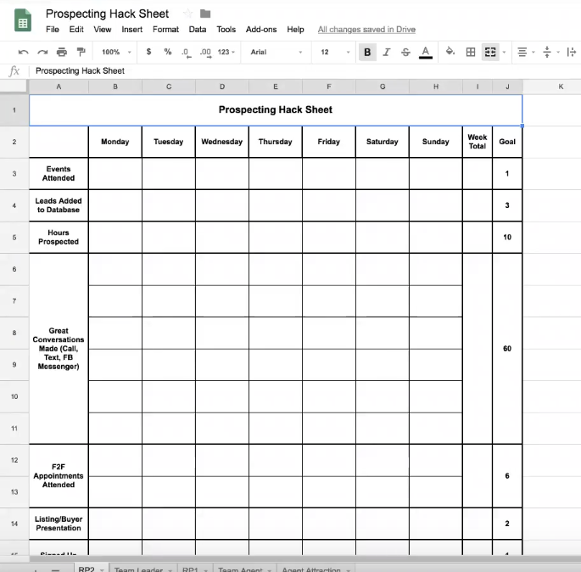
Task: Expand merge cells options arrow
Action: click(x=504, y=53)
